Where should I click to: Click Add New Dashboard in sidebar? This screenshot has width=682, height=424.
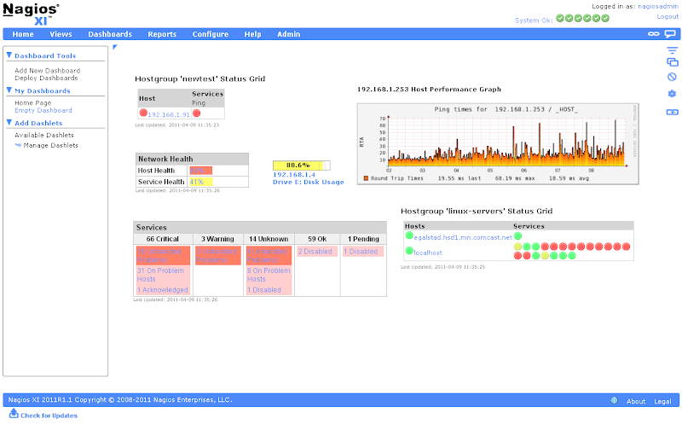point(47,71)
